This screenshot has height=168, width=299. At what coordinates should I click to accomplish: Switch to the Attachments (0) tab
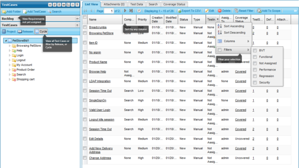[114, 4]
